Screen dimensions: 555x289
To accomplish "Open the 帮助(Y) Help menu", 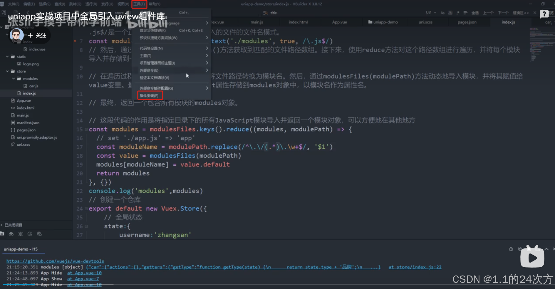I will point(155,4).
